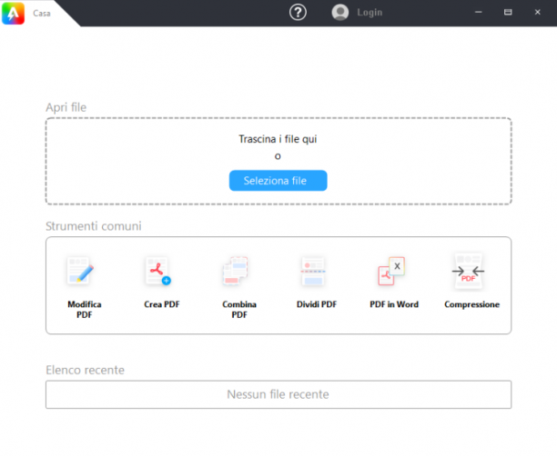Maximize the application window
The image size is (557, 456).
(508, 13)
